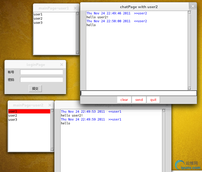Click the clear button in chat window
This screenshot has width=202, height=172.
tap(124, 100)
